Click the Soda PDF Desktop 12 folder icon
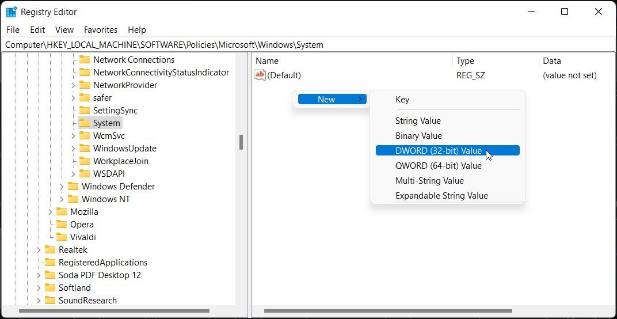This screenshot has width=617, height=319. coord(50,275)
